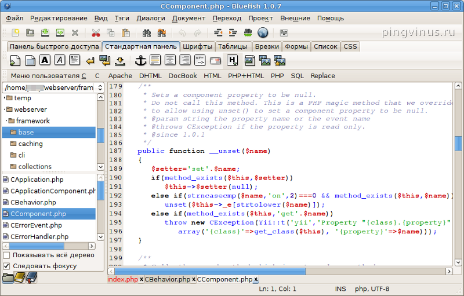
Task: Apply italic using the italic A icon
Action: point(60,60)
